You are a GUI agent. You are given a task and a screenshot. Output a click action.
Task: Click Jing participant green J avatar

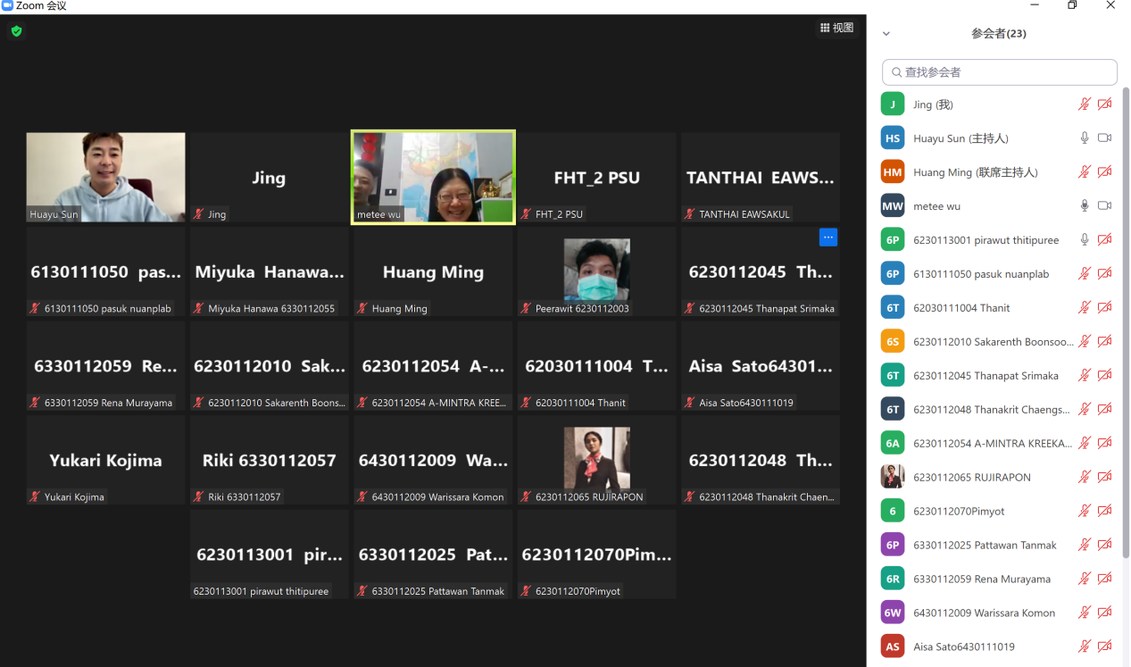[893, 104]
